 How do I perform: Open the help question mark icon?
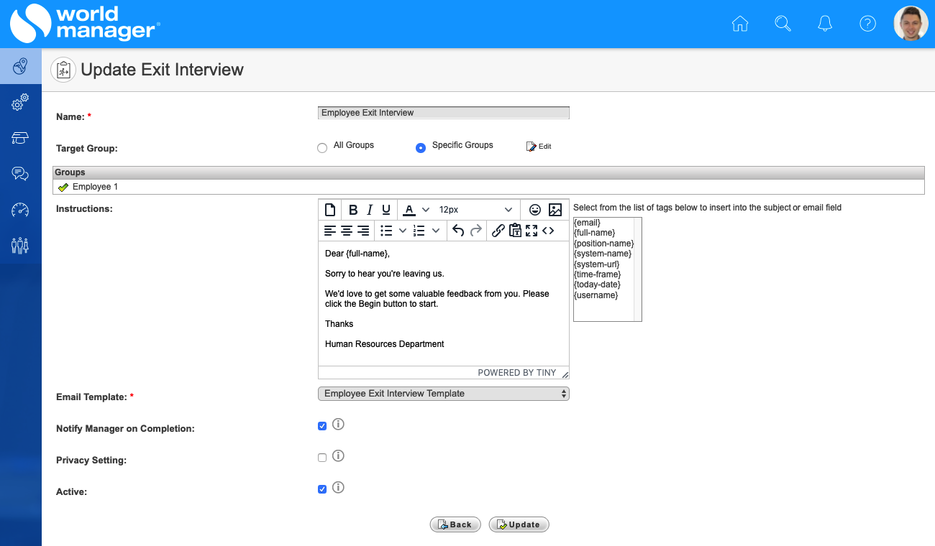(867, 24)
